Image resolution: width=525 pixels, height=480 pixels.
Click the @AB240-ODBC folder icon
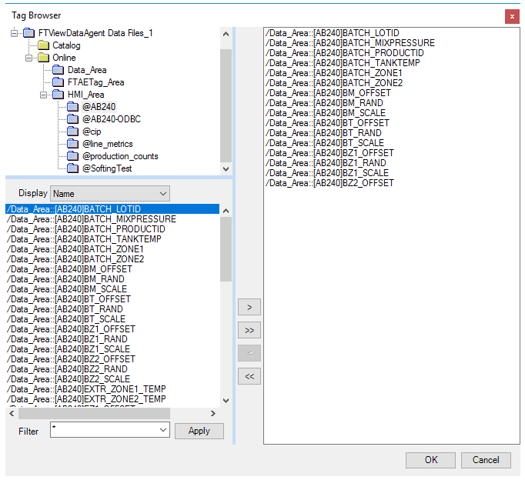coord(72,119)
